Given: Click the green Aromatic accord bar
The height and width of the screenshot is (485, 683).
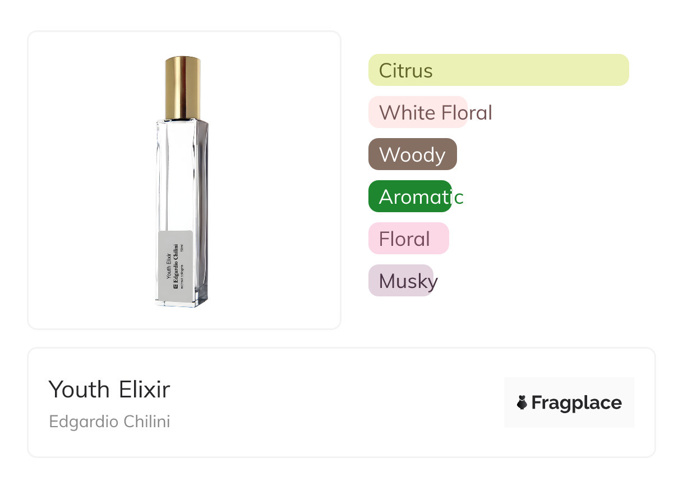Looking at the screenshot, I should pos(410,196).
